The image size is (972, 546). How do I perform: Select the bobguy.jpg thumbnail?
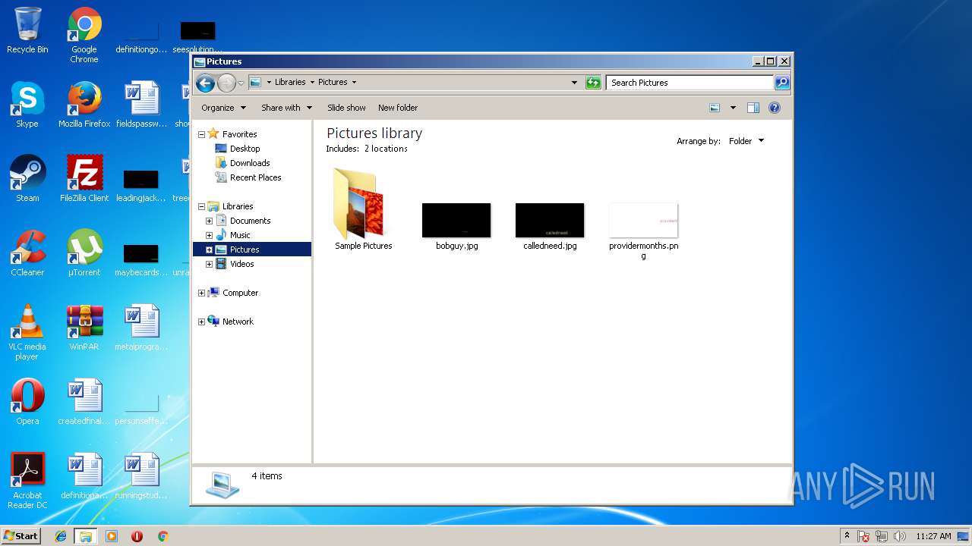coord(456,225)
